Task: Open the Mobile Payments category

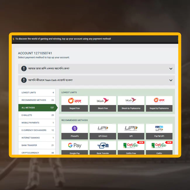Action: tap(37, 123)
